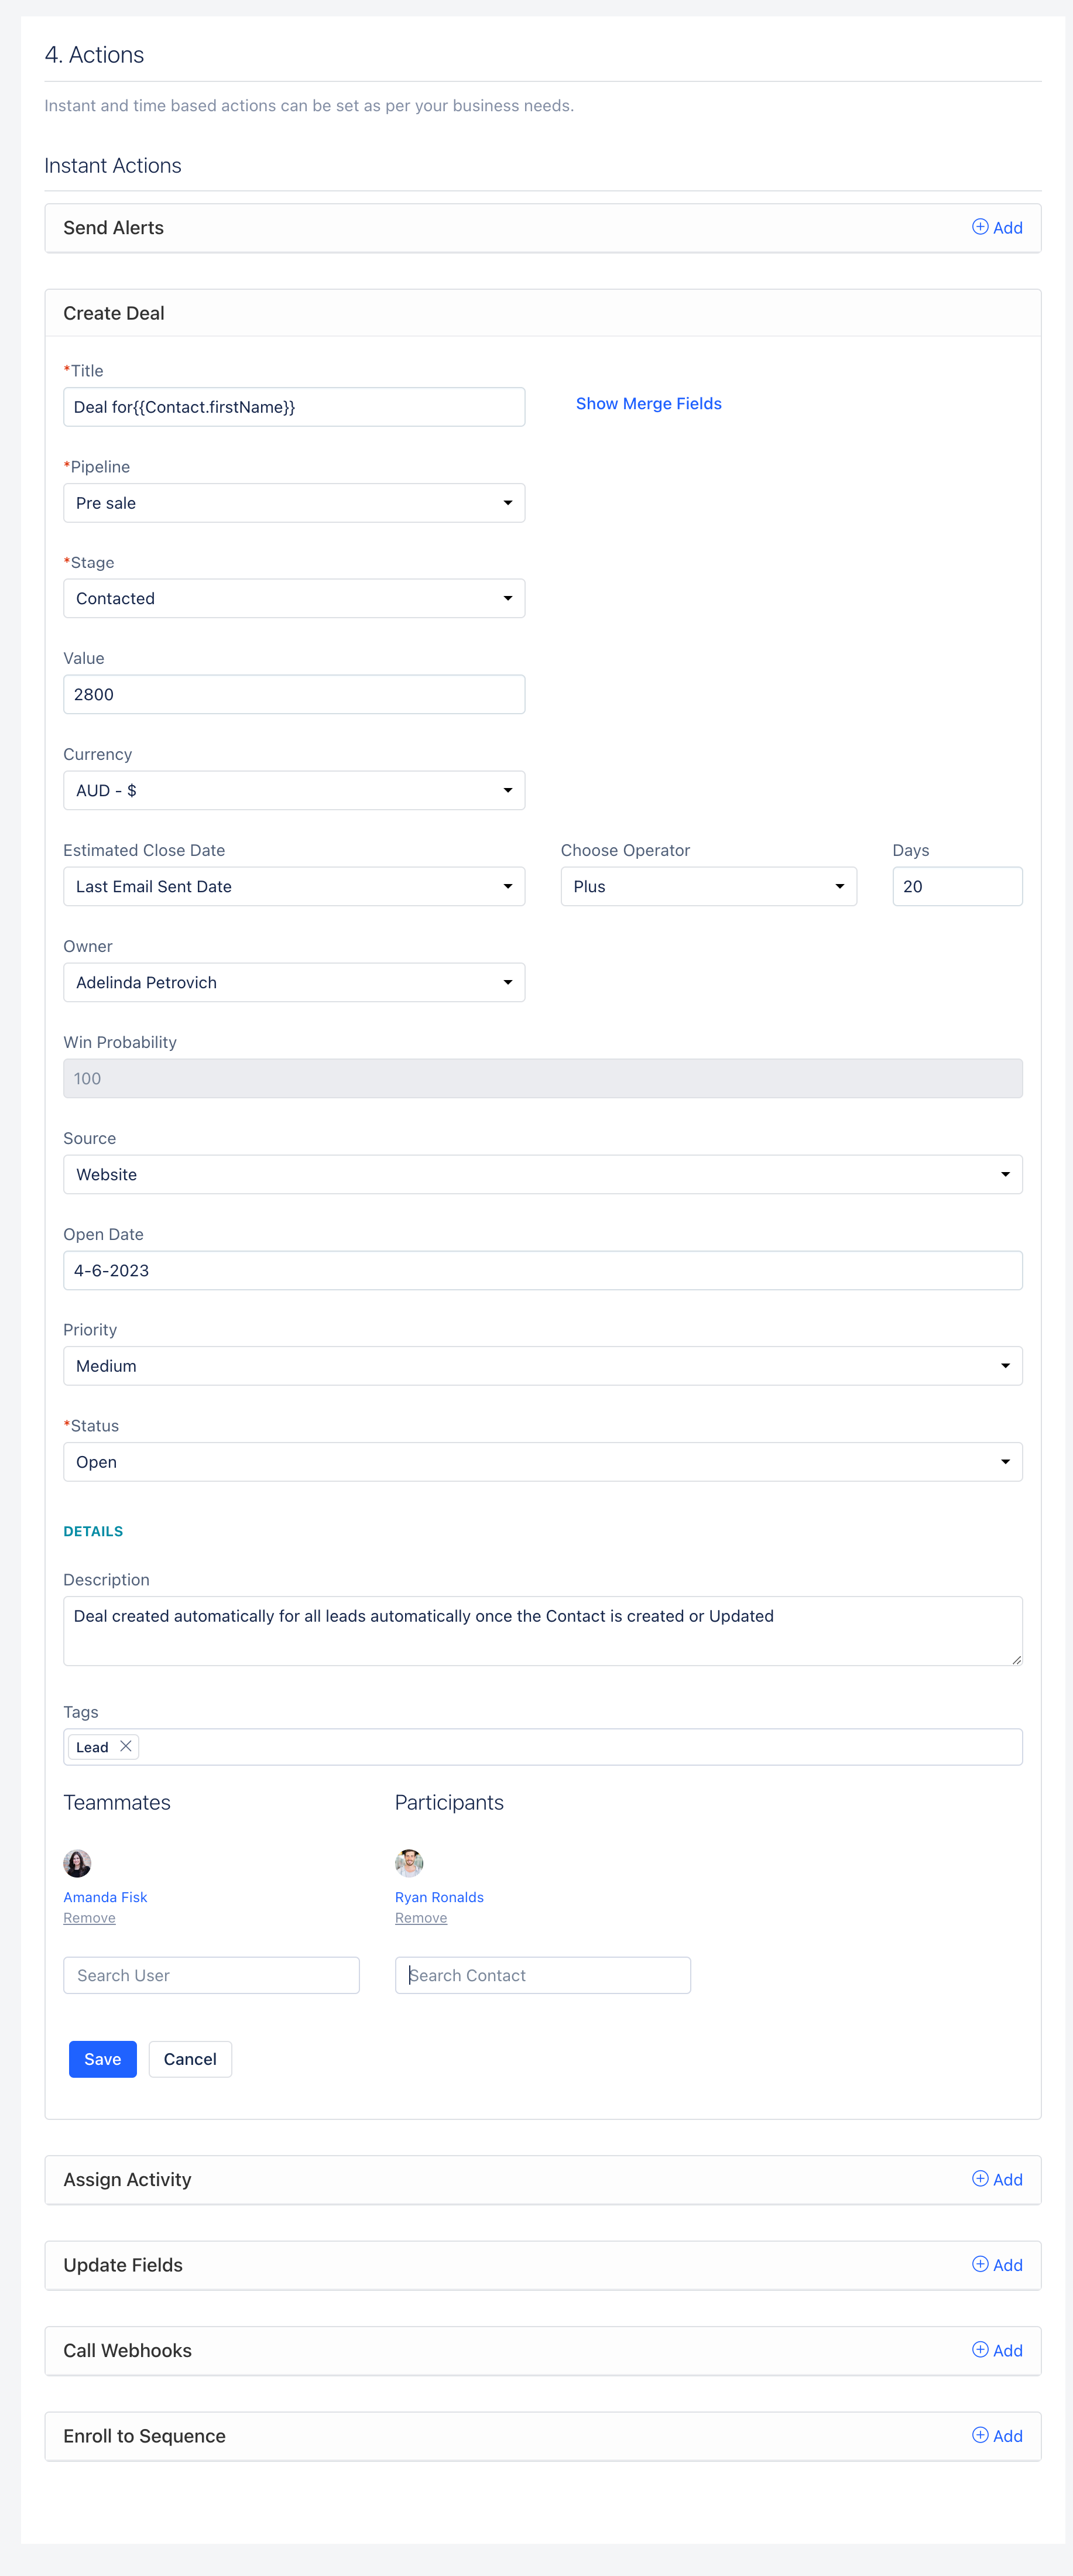This screenshot has width=1073, height=2576.
Task: Cancel the Create Deal form
Action: click(190, 2059)
